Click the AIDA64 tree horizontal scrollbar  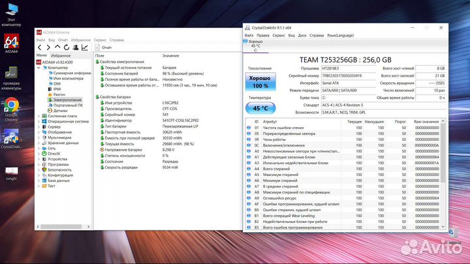(61, 227)
